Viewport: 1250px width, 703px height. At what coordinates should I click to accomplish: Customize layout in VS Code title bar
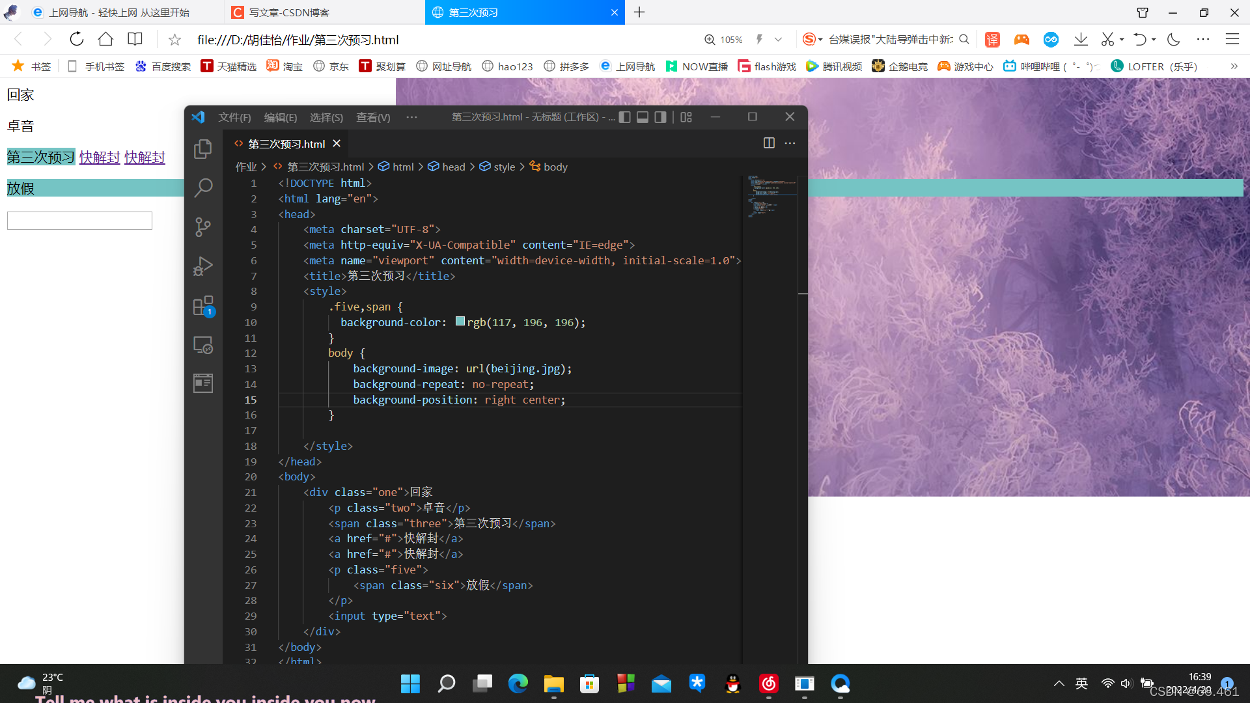[x=686, y=117]
